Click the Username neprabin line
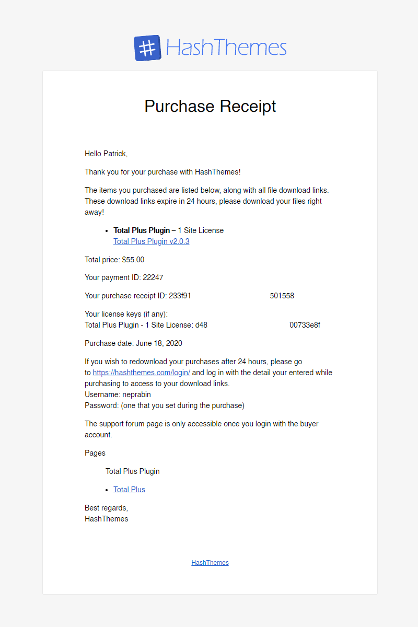Screen dimensions: 418x627 pyautogui.click(x=118, y=394)
